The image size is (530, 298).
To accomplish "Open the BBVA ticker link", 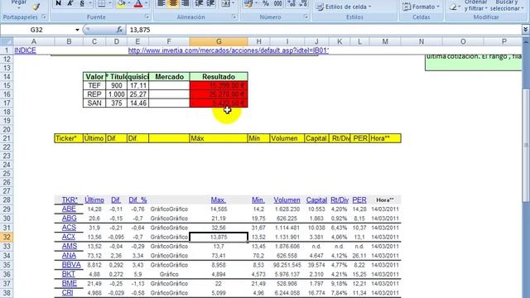I will [x=71, y=265].
